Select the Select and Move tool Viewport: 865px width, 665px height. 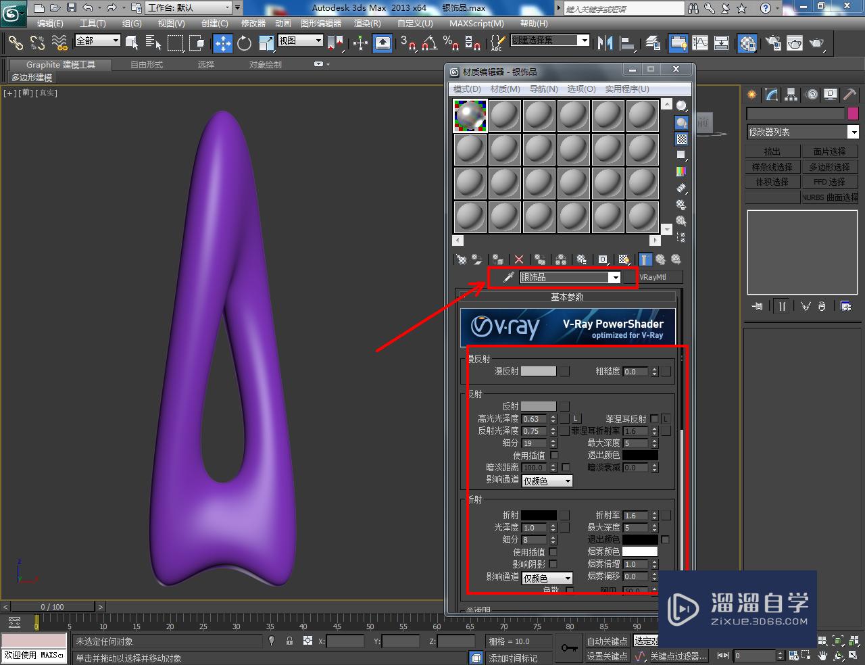pyautogui.click(x=222, y=43)
